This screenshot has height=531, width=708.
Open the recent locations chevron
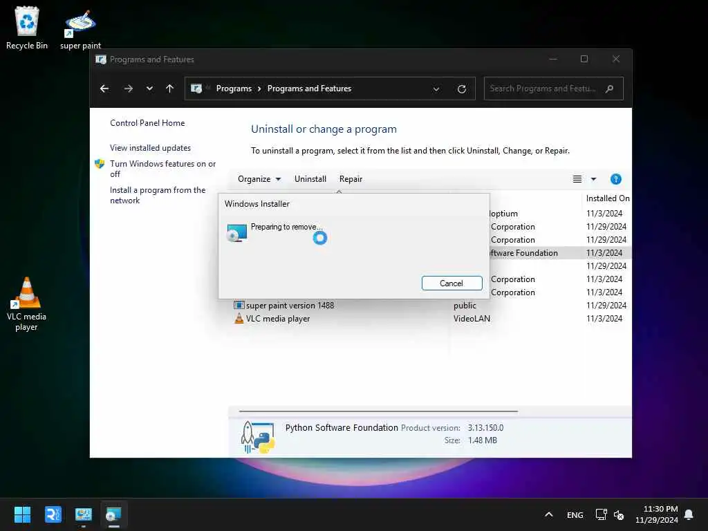[x=149, y=88]
